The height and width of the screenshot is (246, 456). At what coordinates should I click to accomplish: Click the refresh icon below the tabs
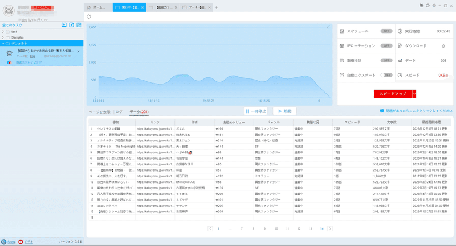[x=89, y=16]
